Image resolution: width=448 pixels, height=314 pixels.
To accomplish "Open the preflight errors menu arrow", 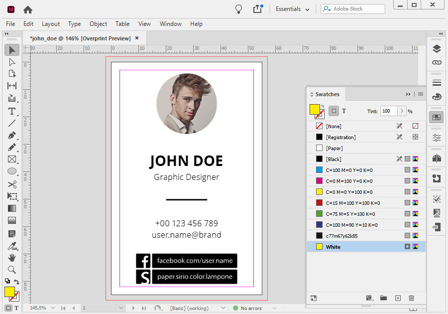I will [274, 308].
